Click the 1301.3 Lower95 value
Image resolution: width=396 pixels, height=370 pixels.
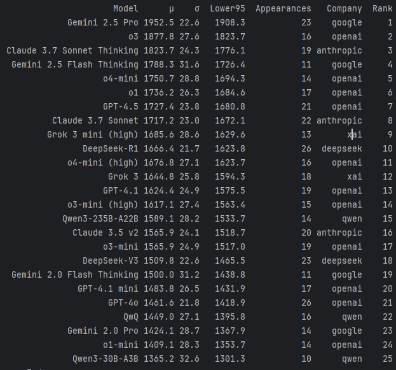point(230,359)
